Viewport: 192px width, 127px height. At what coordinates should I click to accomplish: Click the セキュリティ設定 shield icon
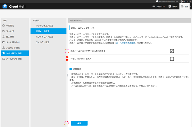point(4,53)
